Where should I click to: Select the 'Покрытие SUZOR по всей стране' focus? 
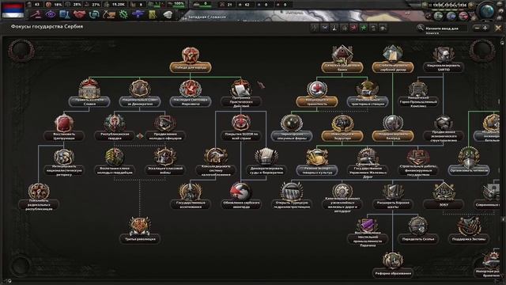241,128
